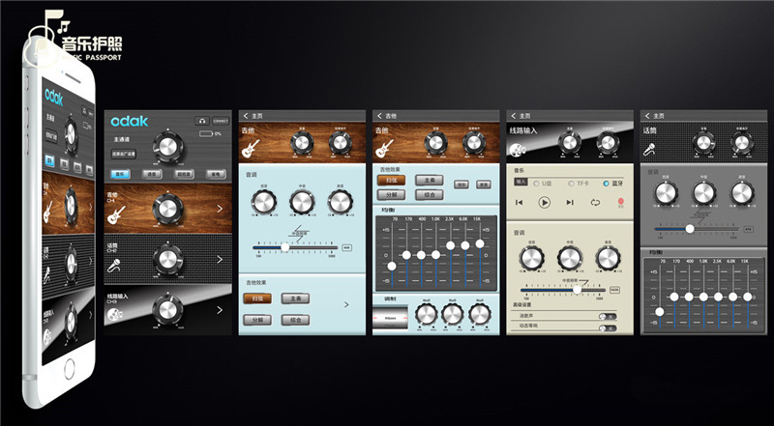This screenshot has height=426, width=774.
Task: Click the 高音 treble knob on 话筒 screen
Action: pyautogui.click(x=742, y=193)
